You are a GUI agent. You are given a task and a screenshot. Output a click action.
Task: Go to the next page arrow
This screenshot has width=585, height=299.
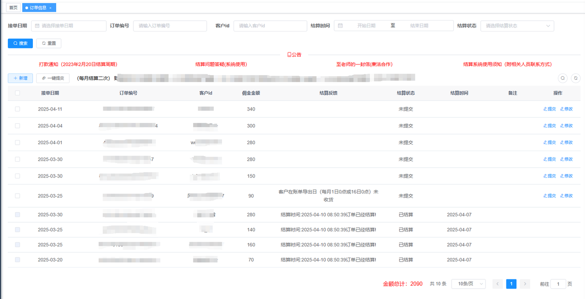click(x=525, y=284)
